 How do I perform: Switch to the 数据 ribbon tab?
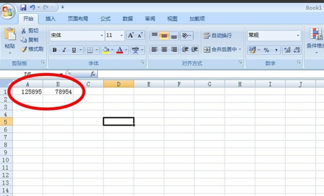(x=127, y=19)
